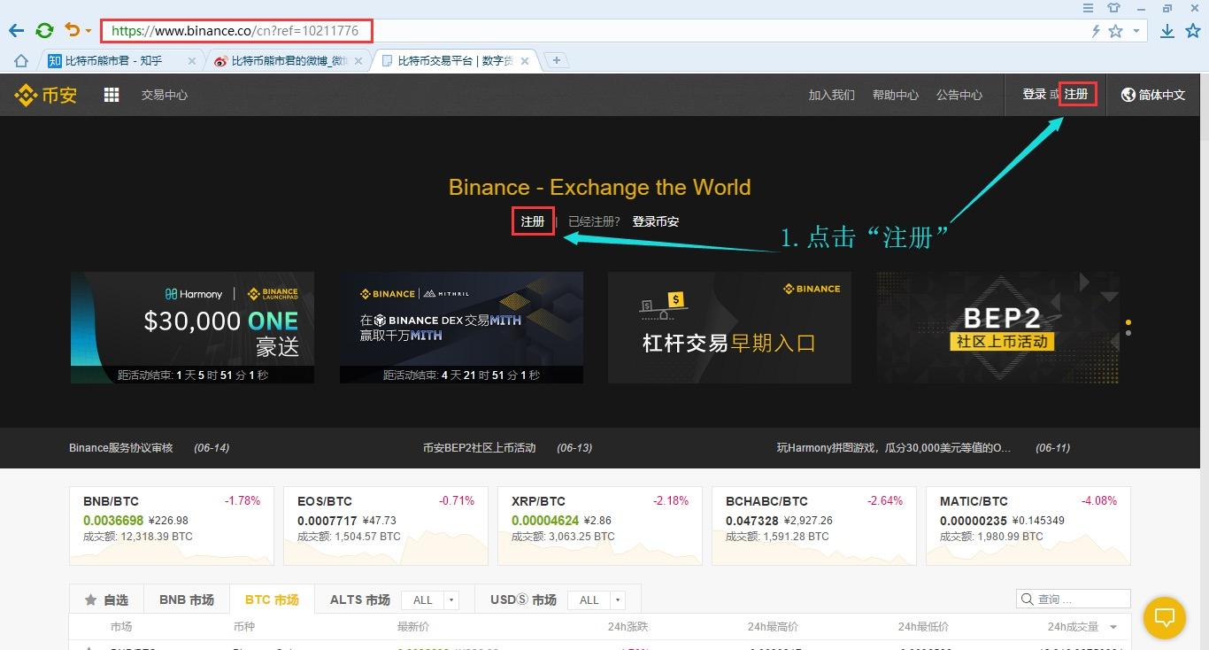
Task: Open 公告中心 link
Action: [x=959, y=95]
